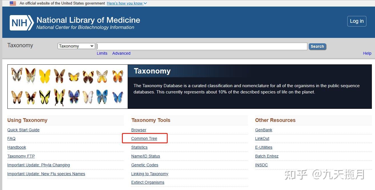
Task: Open the Common Tree tool
Action: tap(144, 138)
